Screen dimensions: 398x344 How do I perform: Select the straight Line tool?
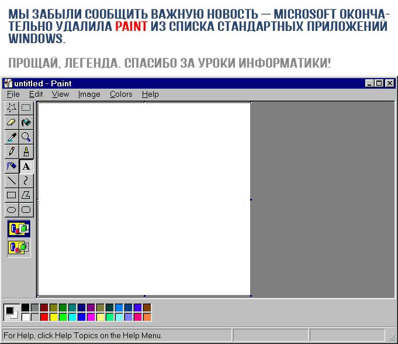12,181
